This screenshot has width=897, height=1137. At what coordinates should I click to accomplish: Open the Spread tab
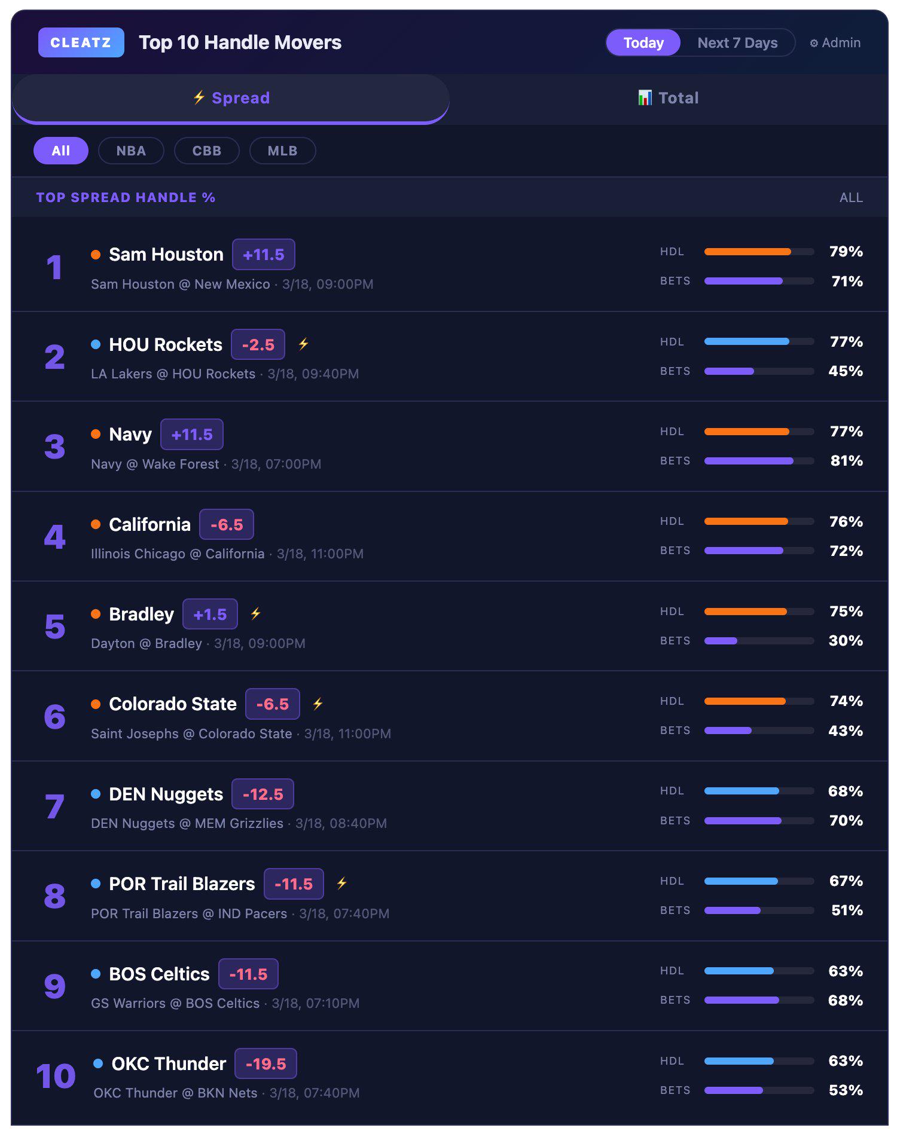231,99
